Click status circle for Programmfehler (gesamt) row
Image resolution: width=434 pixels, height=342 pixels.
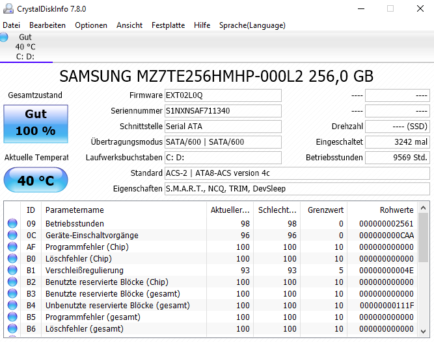tap(12, 317)
